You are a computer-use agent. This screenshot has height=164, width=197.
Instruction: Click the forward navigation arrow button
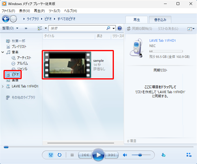pos(13,19)
